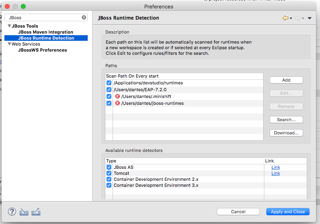Click the Import preferences icon
The image size is (320, 224).
coord(24,212)
